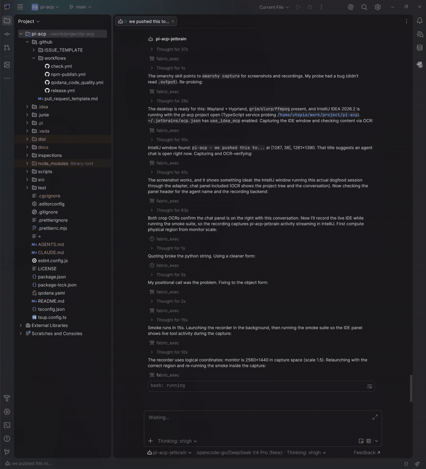Expand the ISSUE_TEMPLATE folder

point(34,50)
